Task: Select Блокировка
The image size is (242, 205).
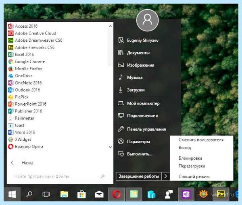Action: [x=190, y=158]
